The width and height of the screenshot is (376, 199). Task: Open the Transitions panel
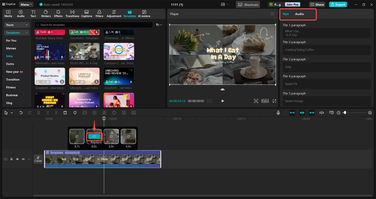click(72, 14)
